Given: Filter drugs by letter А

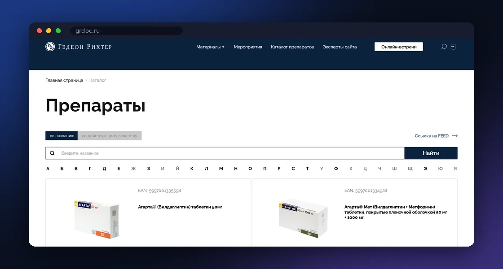Looking at the screenshot, I should coord(48,169).
